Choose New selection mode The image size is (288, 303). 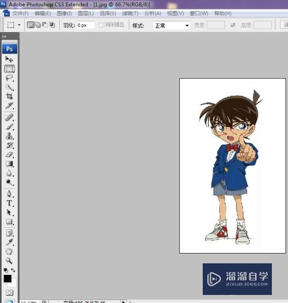(31, 25)
